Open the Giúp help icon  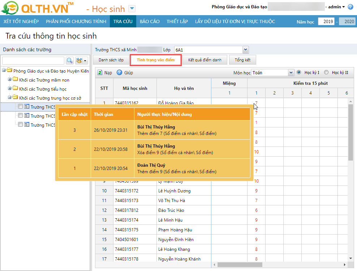(120, 73)
